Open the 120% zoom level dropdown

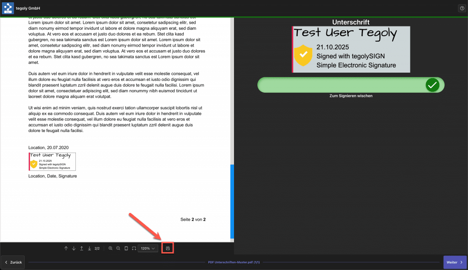click(x=148, y=249)
